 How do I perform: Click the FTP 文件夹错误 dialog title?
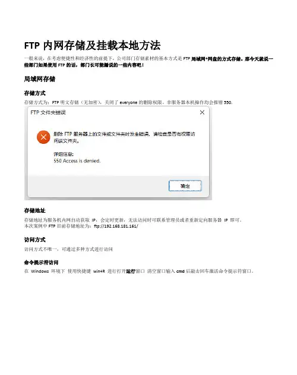(48, 112)
